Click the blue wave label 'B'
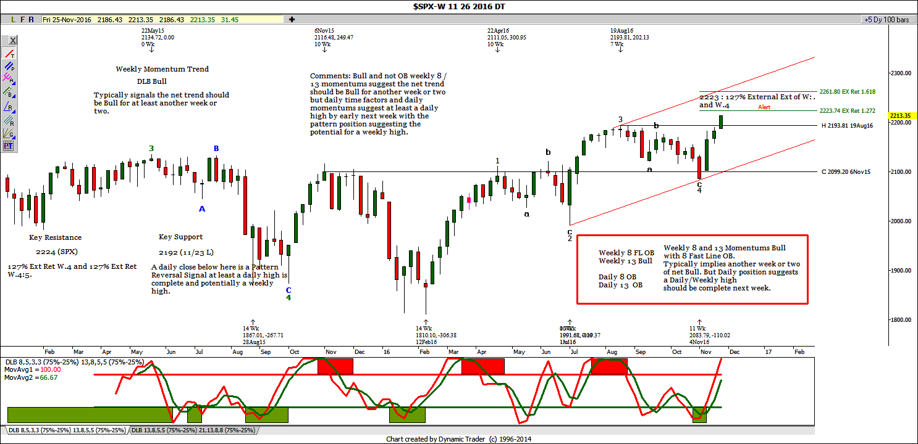 [216, 149]
